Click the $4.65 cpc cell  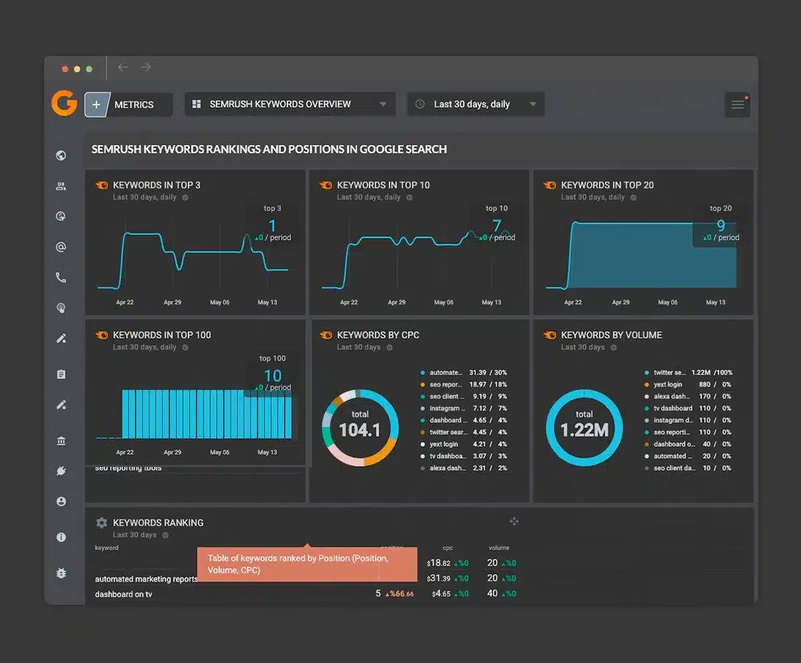point(441,594)
